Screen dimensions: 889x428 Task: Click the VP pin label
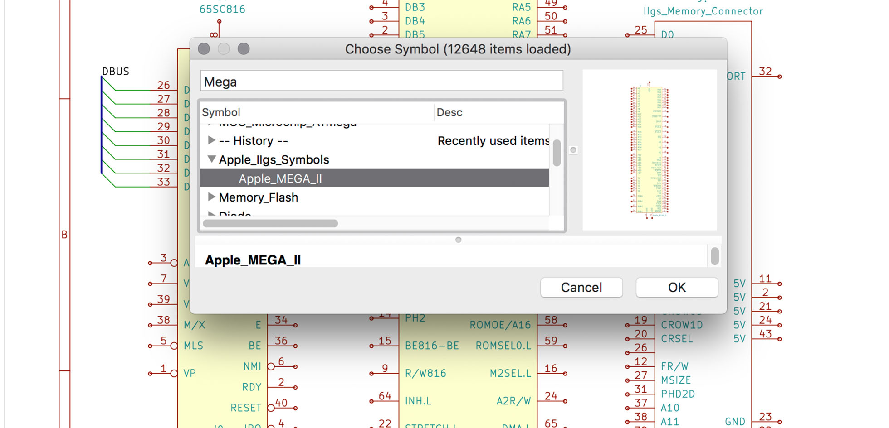point(190,373)
